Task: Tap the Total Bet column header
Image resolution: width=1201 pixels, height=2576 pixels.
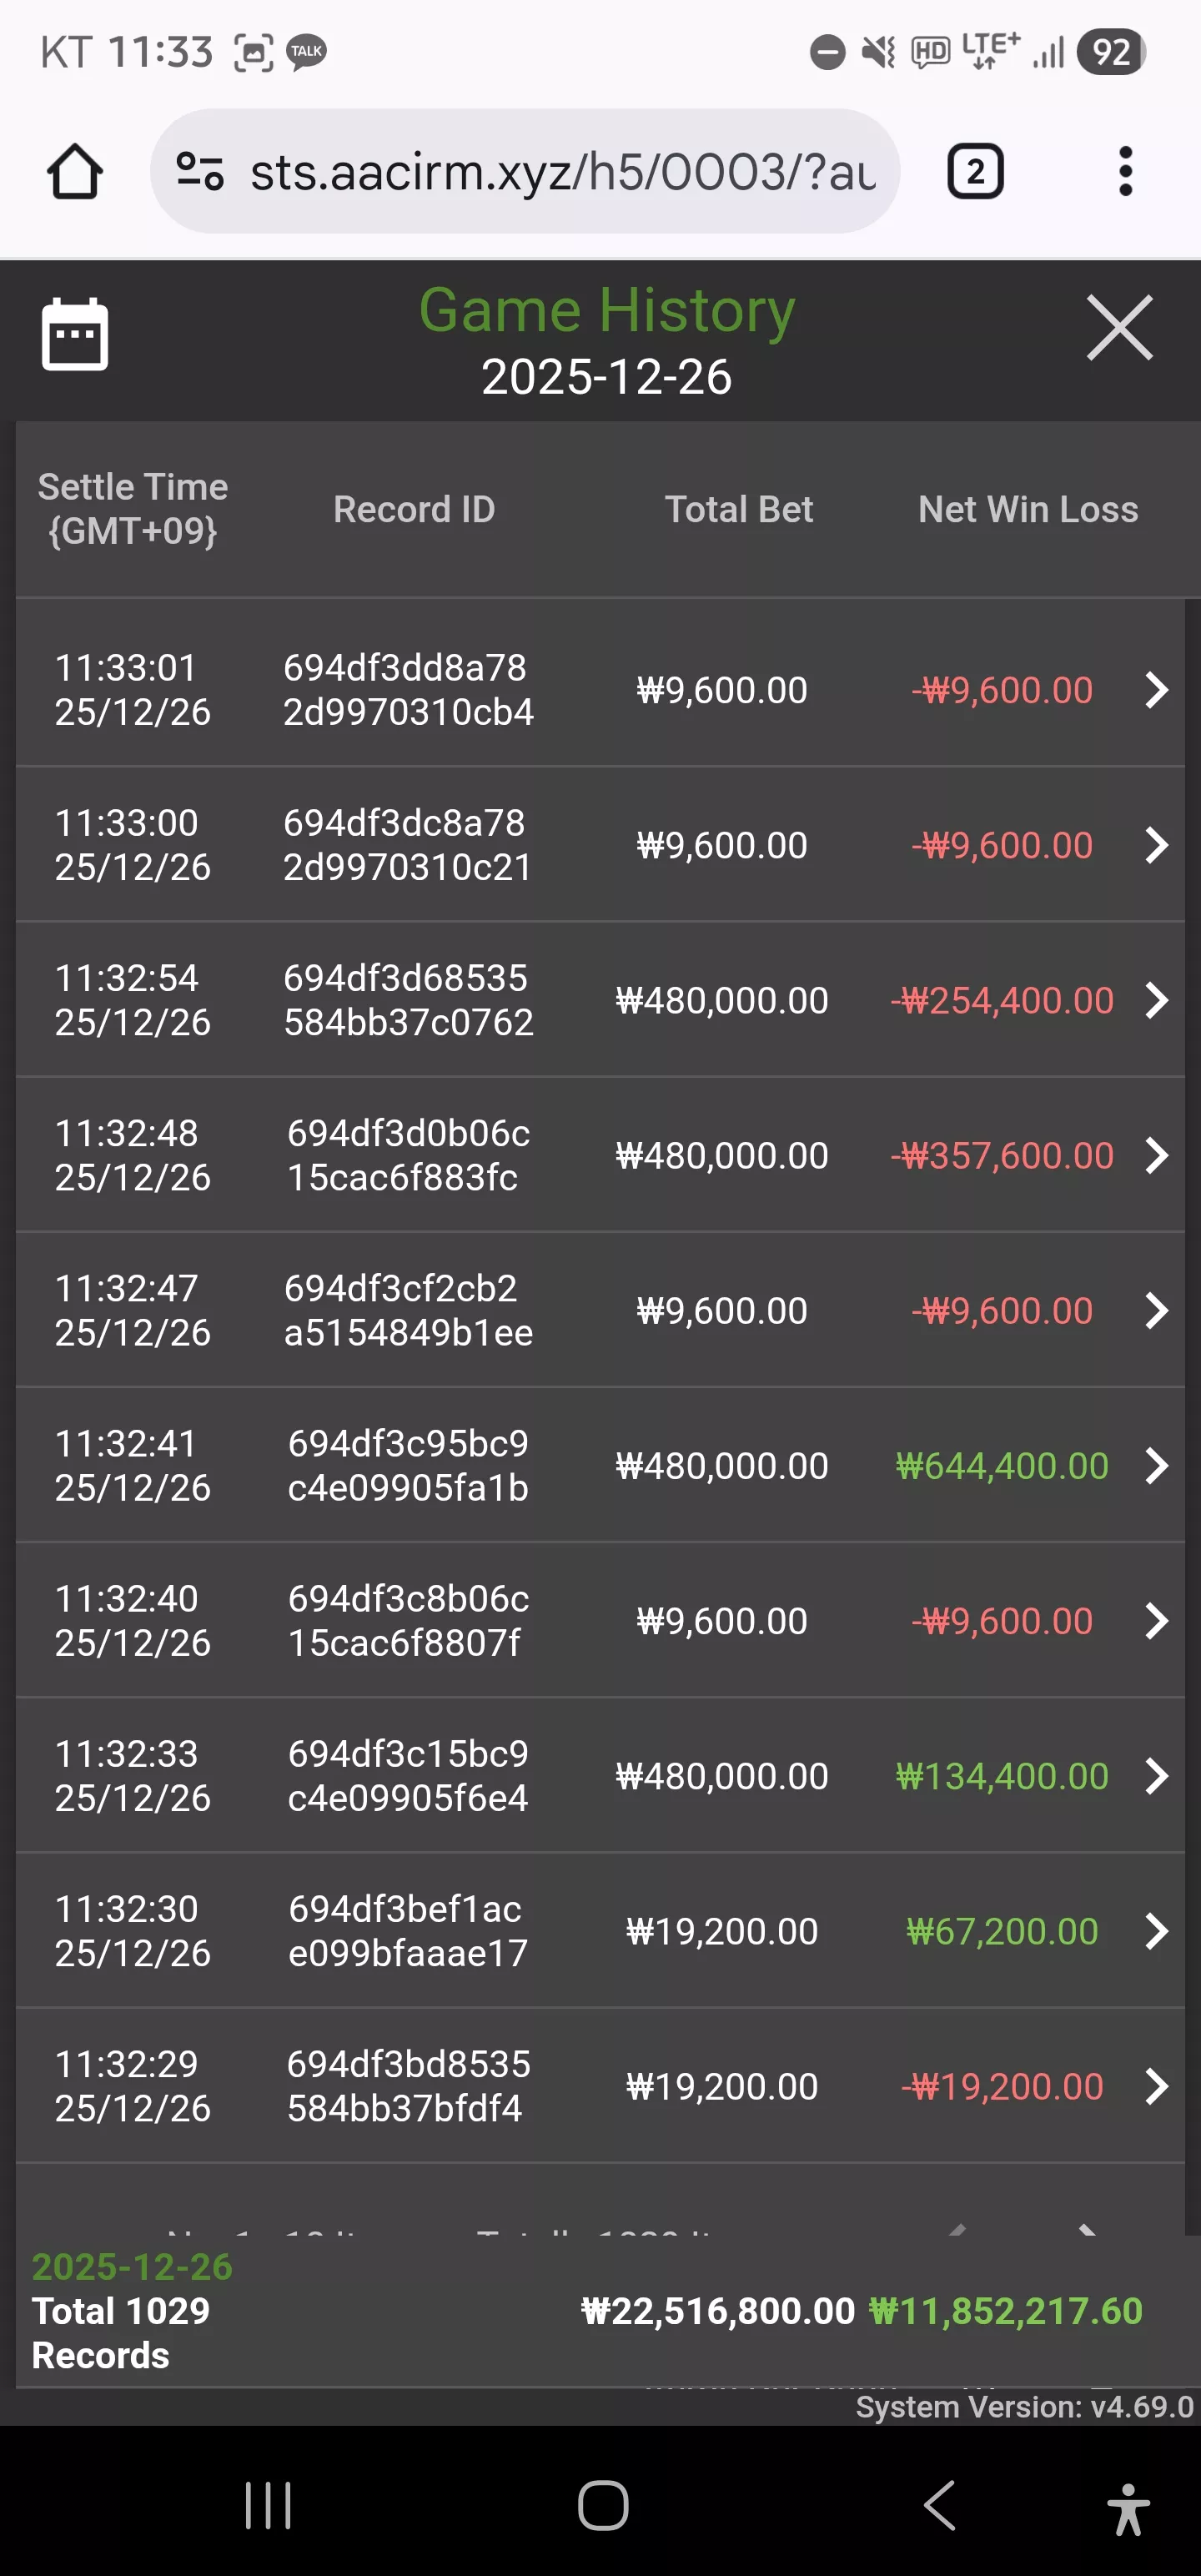Action: [x=739, y=510]
